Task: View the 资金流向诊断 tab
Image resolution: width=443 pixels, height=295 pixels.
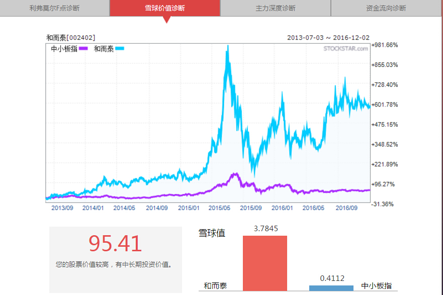Action: pos(385,8)
